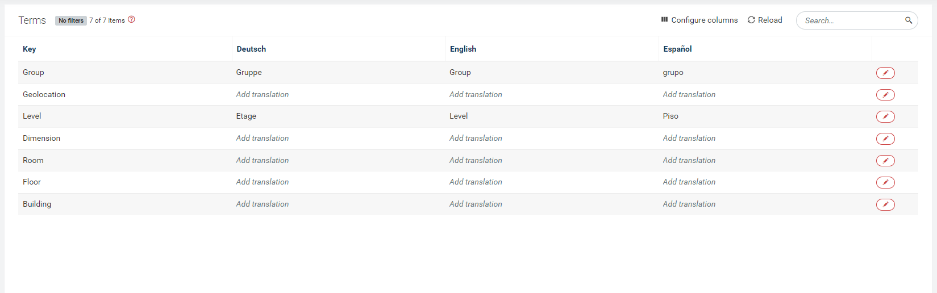Click the English translation of Level
The image size is (937, 293).
tap(459, 116)
